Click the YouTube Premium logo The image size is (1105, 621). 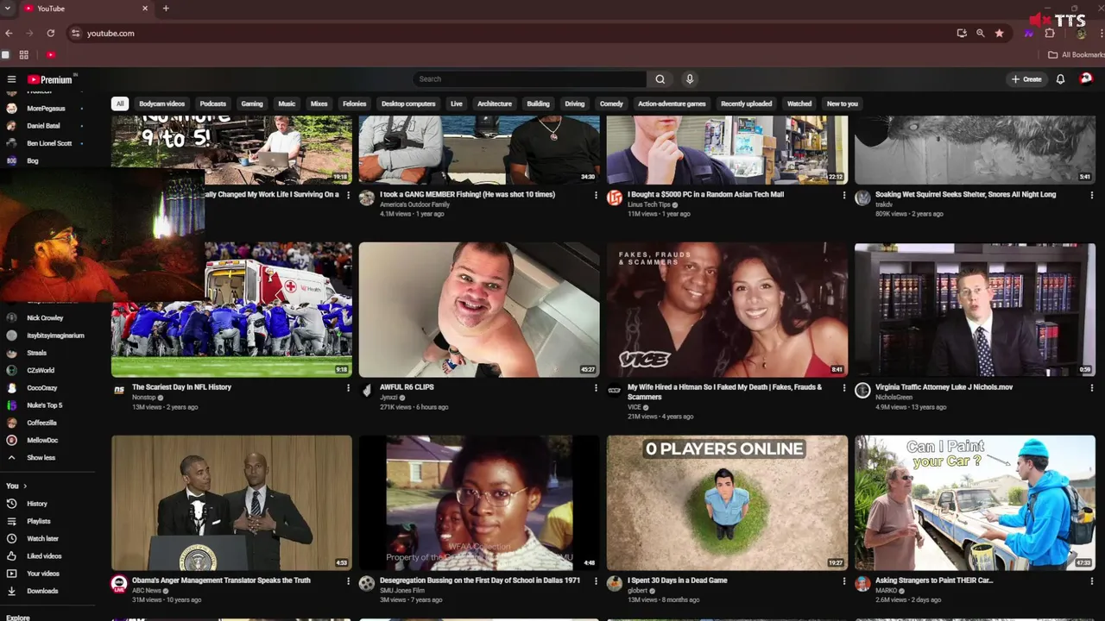[x=51, y=79]
